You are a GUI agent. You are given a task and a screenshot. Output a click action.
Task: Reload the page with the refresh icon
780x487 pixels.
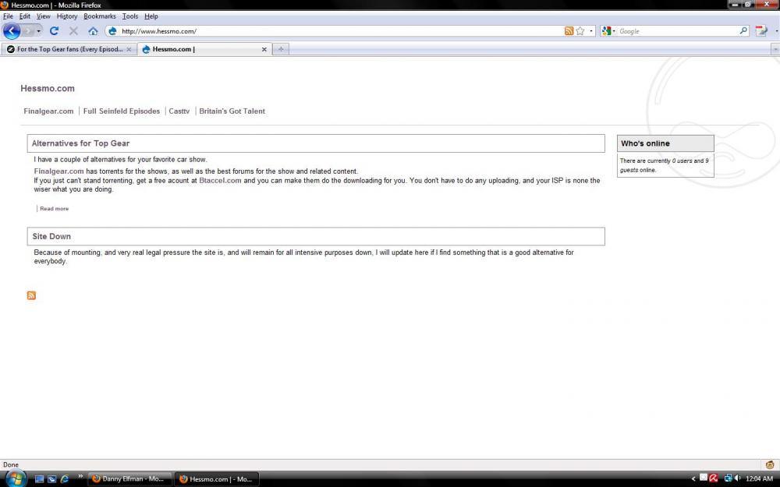point(55,31)
